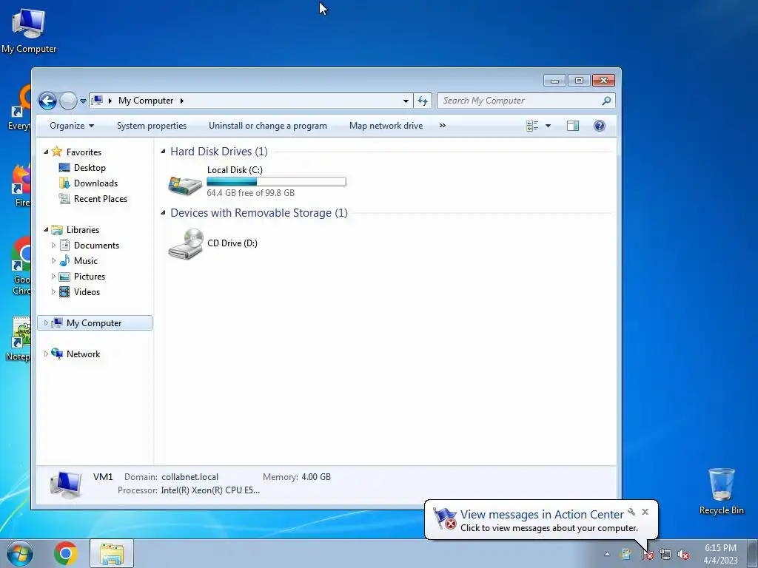The width and height of the screenshot is (758, 568).
Task: Click the network tray icon
Action: click(x=665, y=555)
